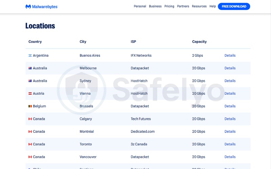The height and width of the screenshot is (169, 271).
Task: Click the Country column header
Action: coord(35,42)
